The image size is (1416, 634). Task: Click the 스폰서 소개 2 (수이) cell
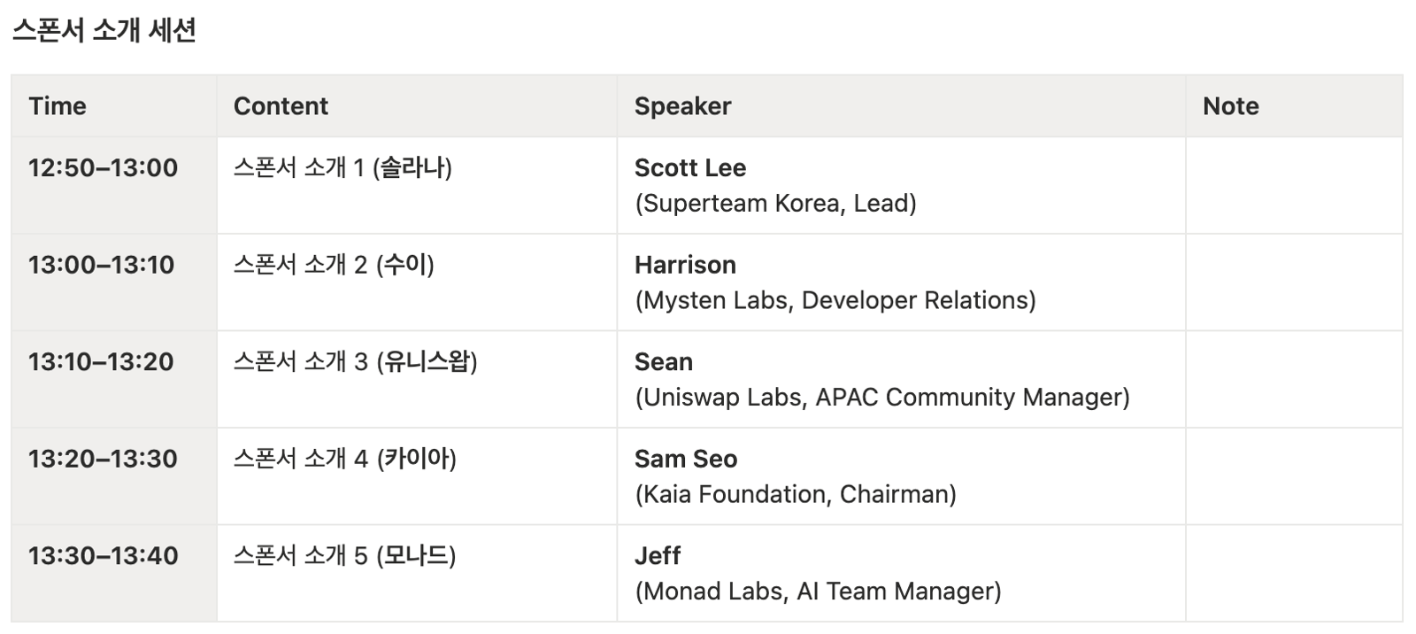[417, 282]
